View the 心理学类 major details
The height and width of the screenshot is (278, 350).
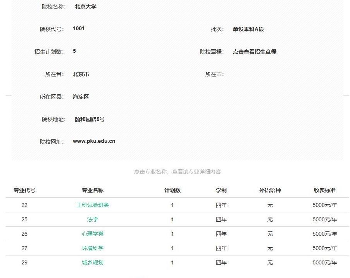(x=93, y=234)
